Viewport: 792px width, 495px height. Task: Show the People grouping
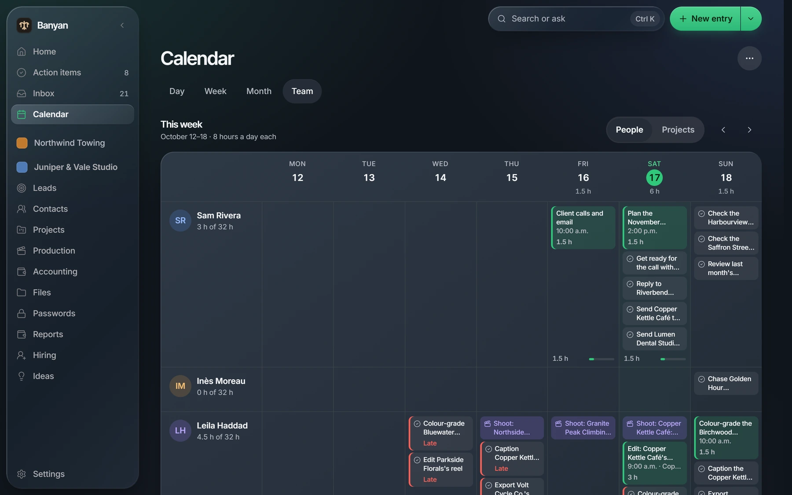click(x=629, y=130)
